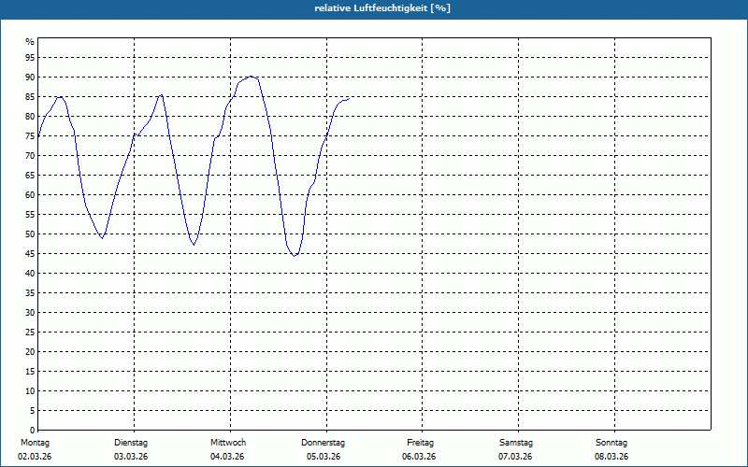Click the 25 y-axis value
This screenshot has width=748, height=467.
(30, 333)
